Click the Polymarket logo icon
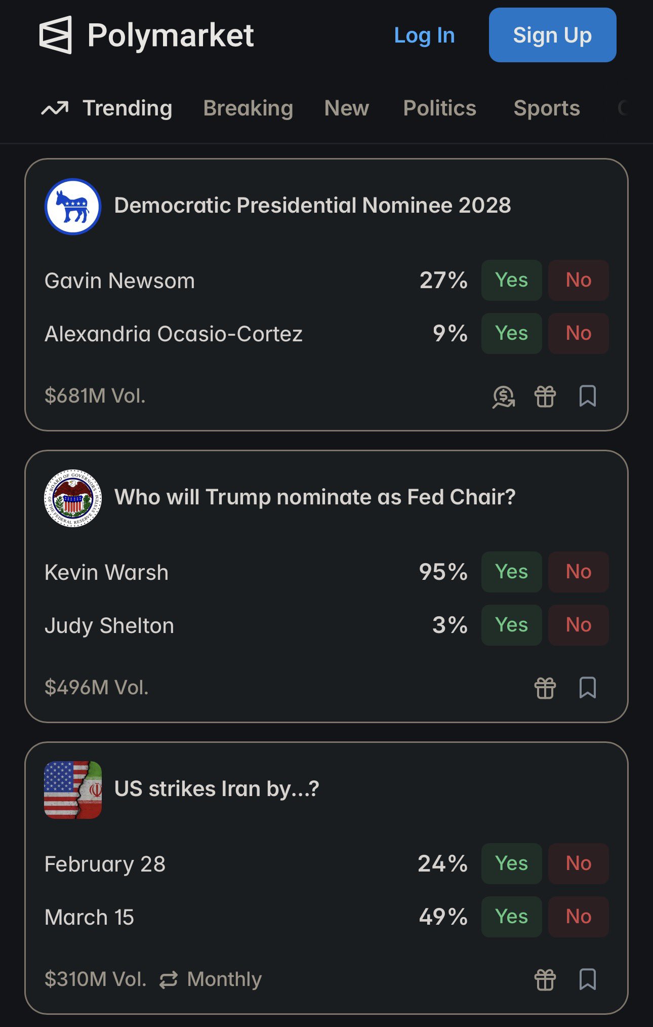 (56, 35)
